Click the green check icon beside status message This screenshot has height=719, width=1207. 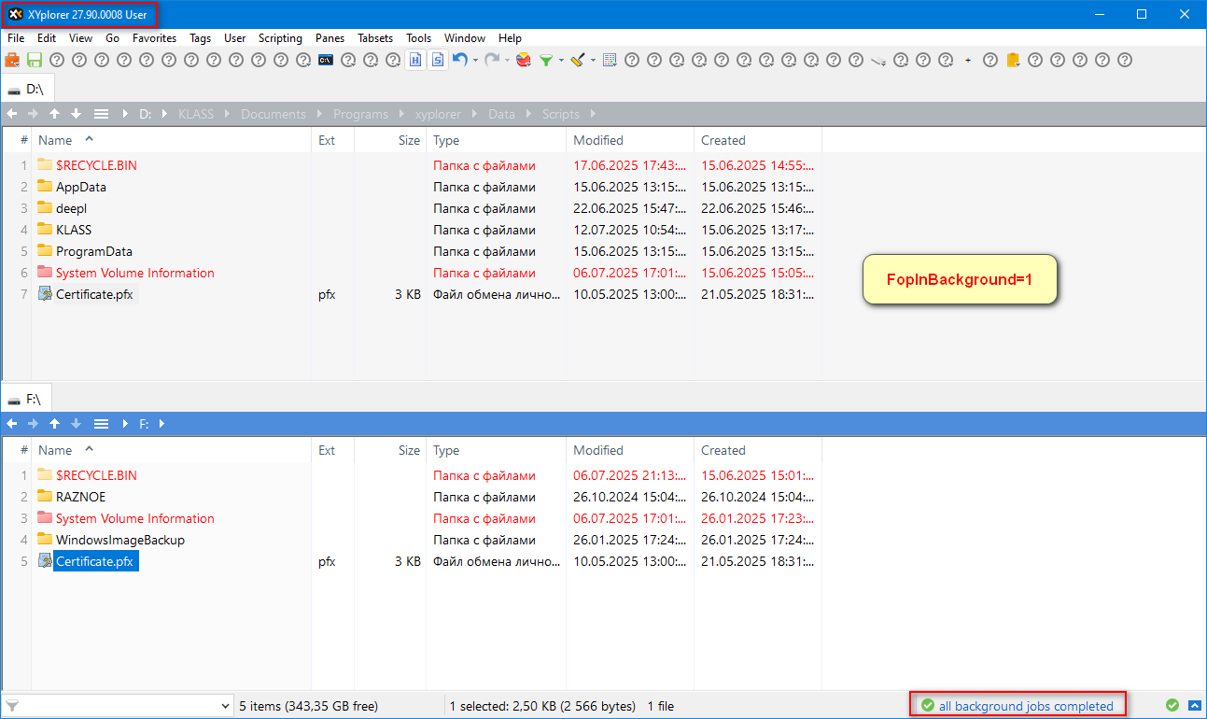click(927, 706)
